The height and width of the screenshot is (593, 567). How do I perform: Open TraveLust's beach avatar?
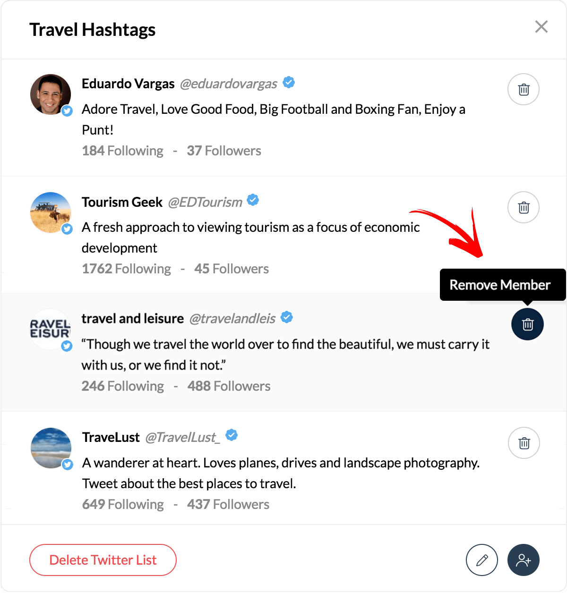(x=51, y=448)
